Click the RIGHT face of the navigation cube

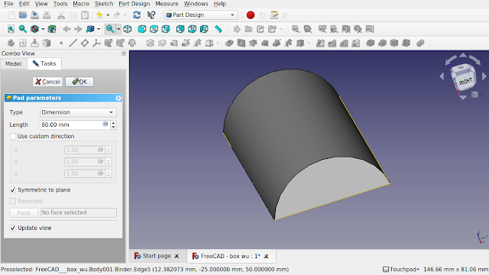pos(465,82)
